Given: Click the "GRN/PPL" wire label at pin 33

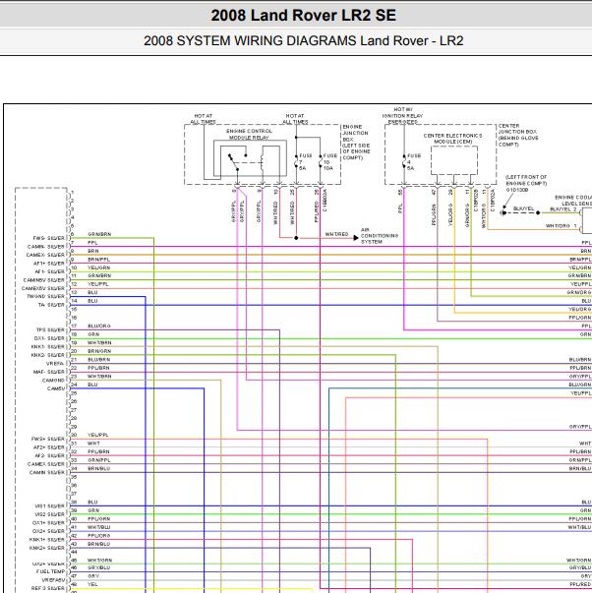Looking at the screenshot, I should [99, 460].
